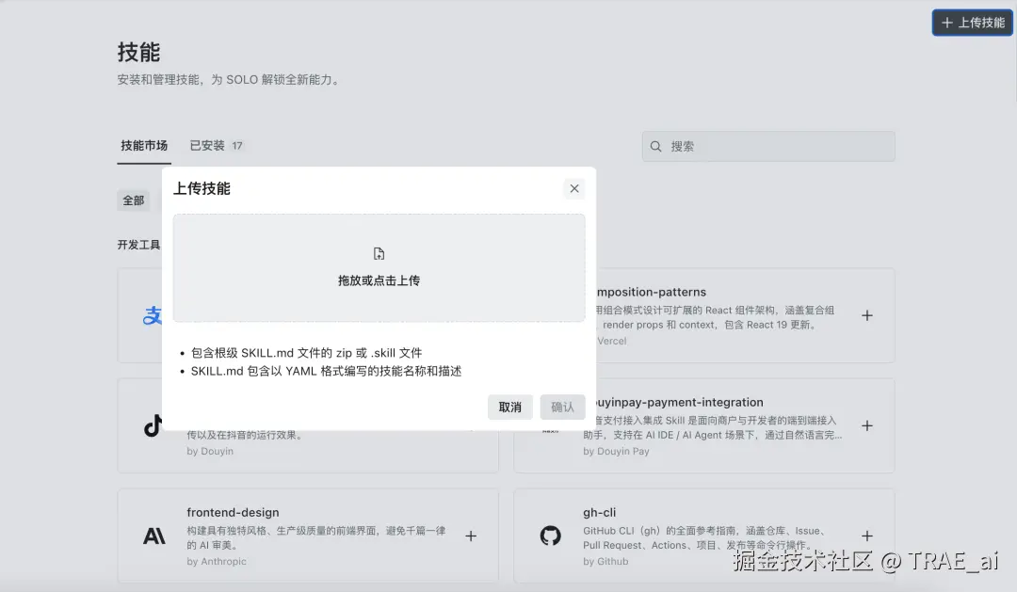Click the zip 或 .skill 文件 requirement line
The height and width of the screenshot is (592, 1017).
(306, 353)
